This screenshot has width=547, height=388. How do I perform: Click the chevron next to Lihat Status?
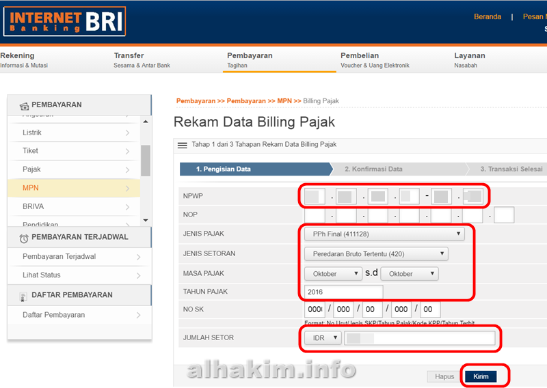pos(139,275)
